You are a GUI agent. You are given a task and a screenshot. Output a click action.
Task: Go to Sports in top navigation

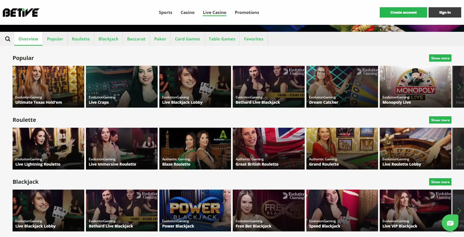pyautogui.click(x=165, y=13)
